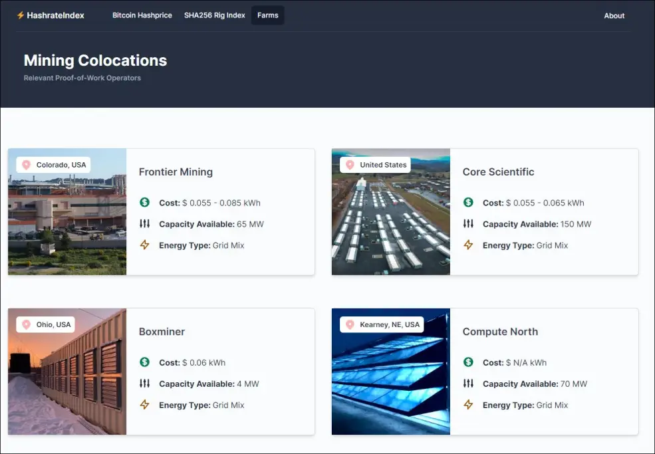Click the energy bolt icon on Frontier Mining card

[144, 245]
